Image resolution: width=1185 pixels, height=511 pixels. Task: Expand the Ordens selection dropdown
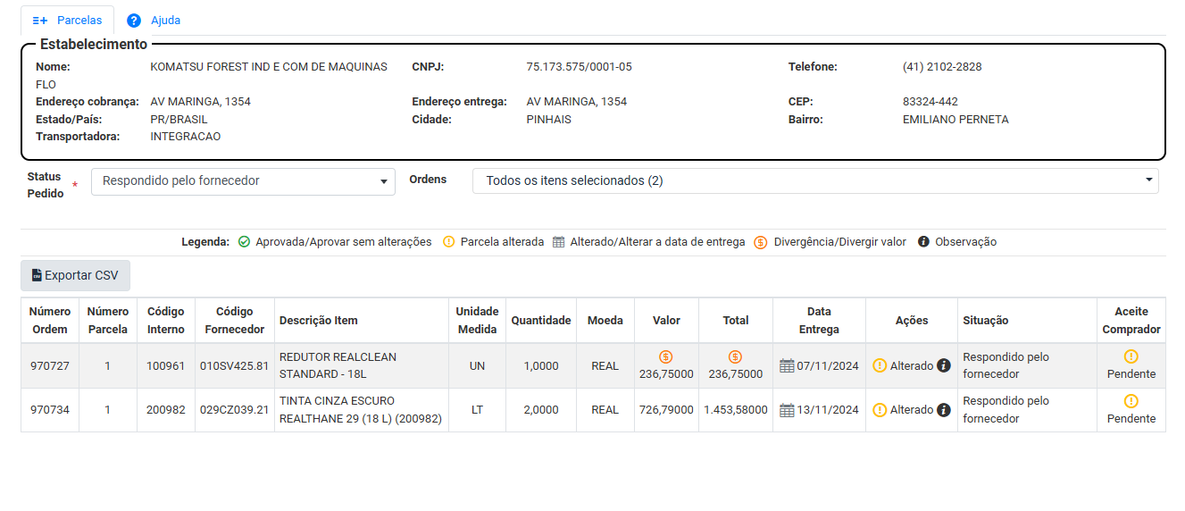[814, 181]
